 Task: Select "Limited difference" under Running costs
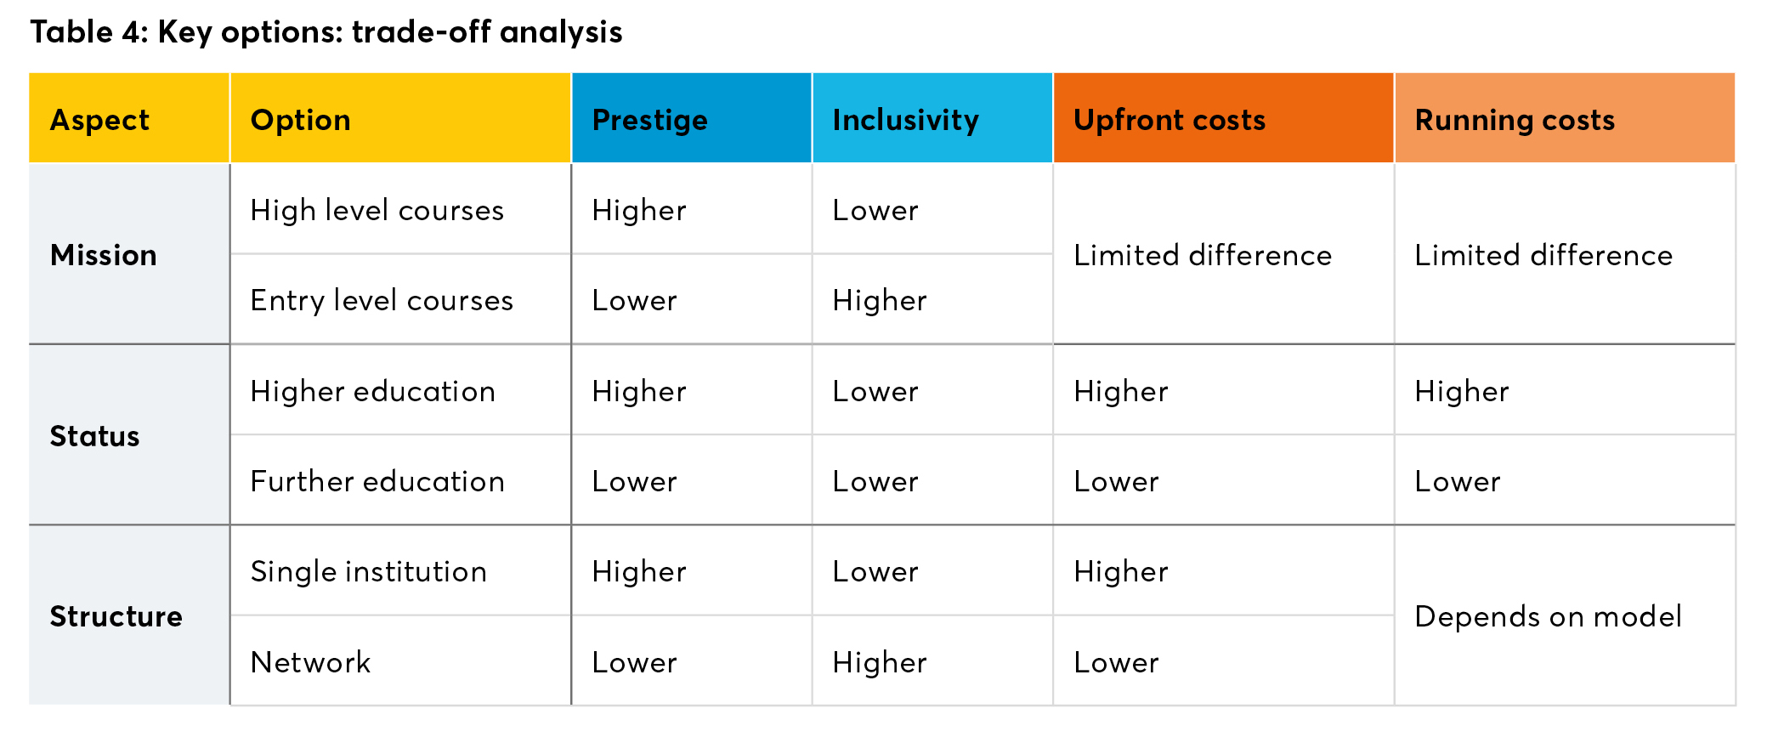1543,255
